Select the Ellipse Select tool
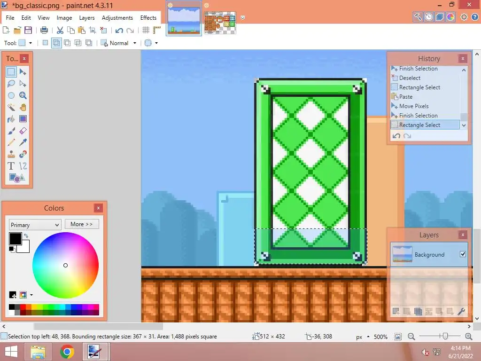481x361 pixels. [x=11, y=95]
